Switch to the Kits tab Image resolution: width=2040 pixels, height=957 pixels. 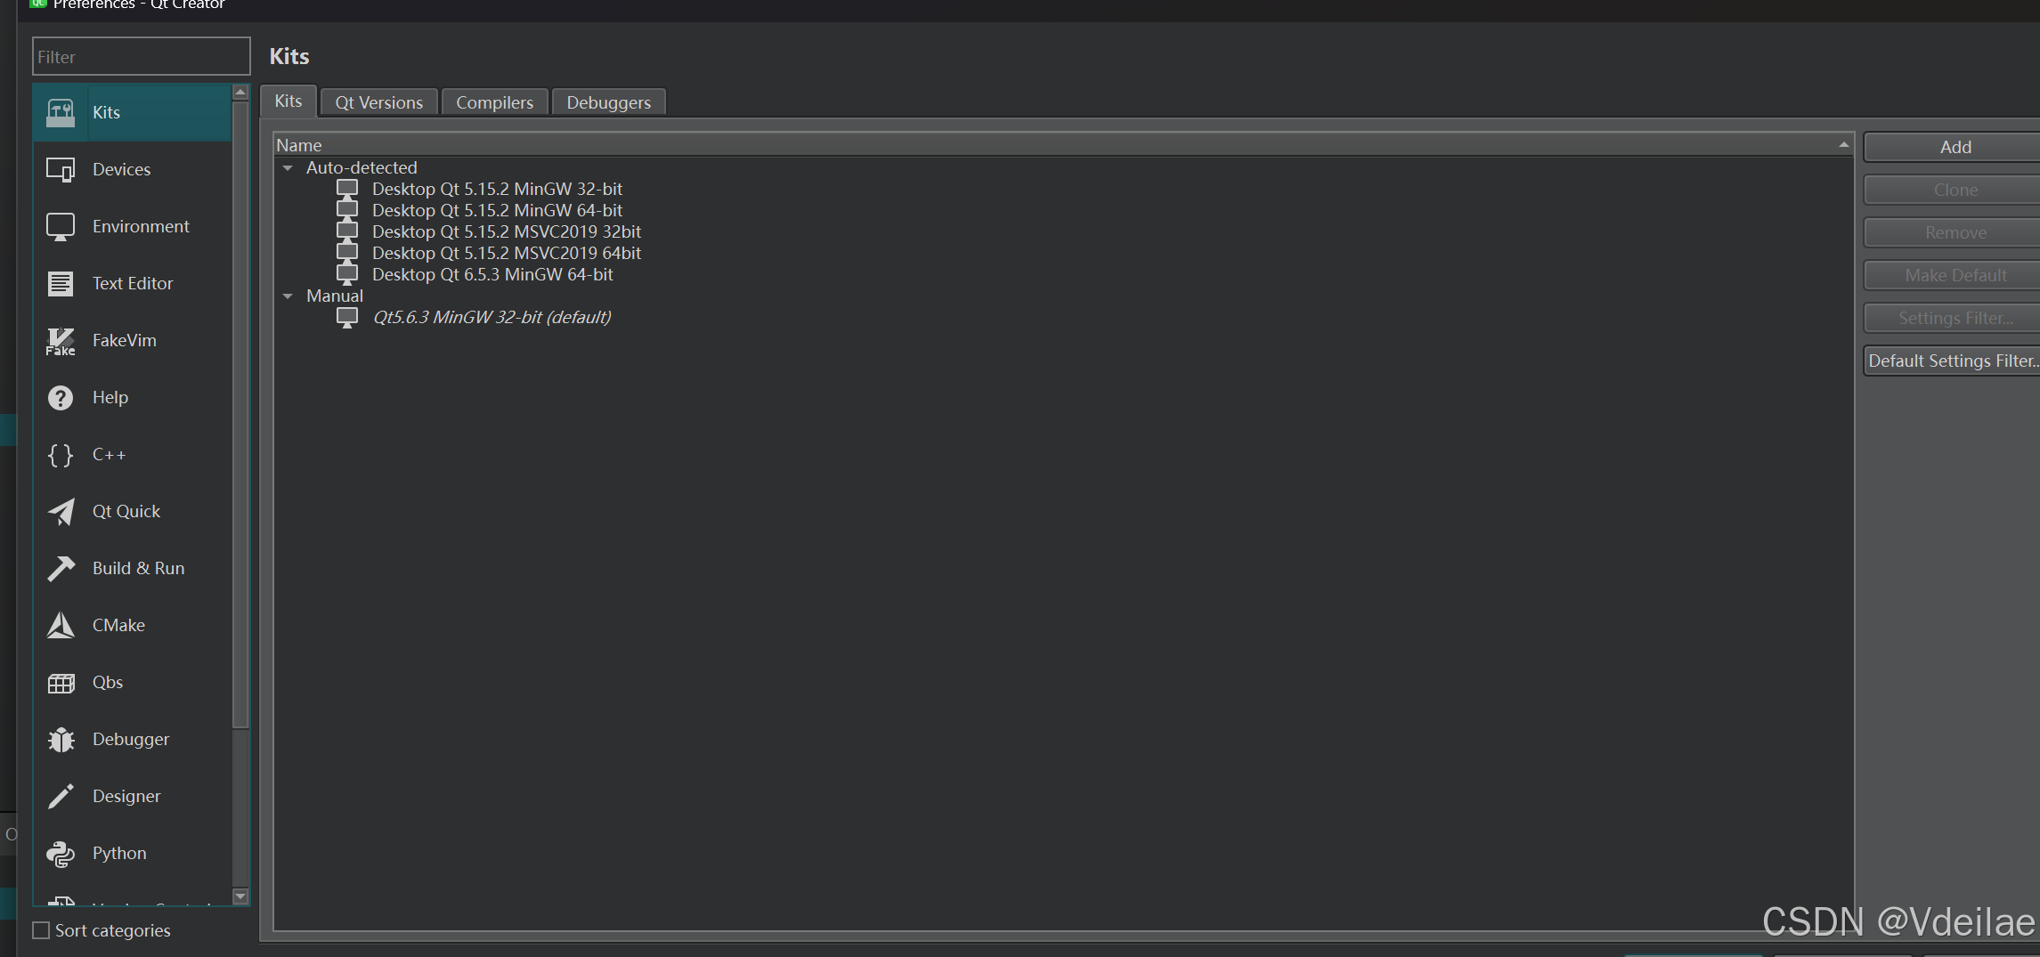point(288,101)
